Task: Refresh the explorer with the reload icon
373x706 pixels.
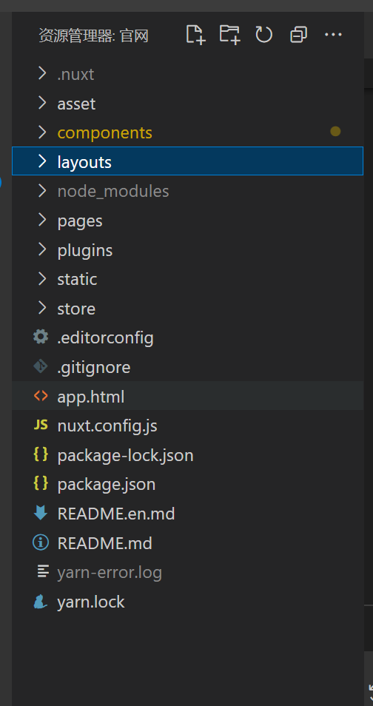Action: pos(263,35)
